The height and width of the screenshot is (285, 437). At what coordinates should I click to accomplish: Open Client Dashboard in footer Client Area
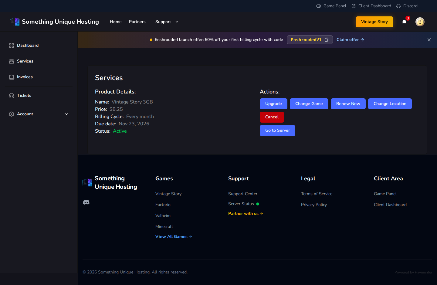[390, 205]
